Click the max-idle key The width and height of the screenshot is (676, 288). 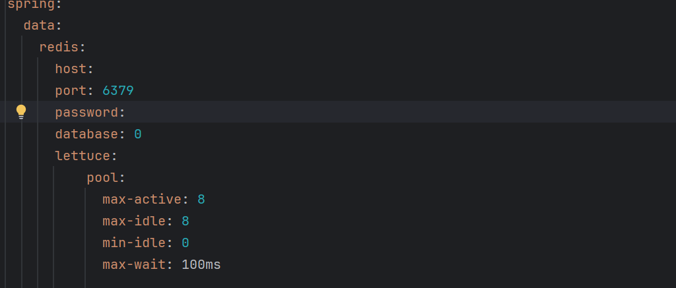[134, 221]
